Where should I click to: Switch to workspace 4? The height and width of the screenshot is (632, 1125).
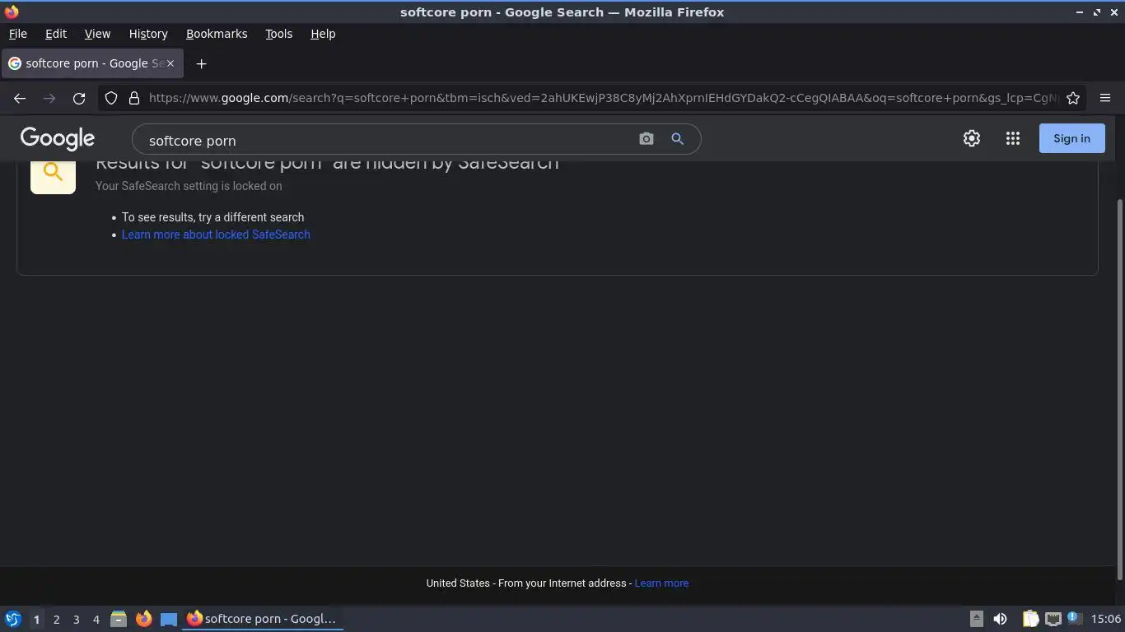(x=96, y=619)
